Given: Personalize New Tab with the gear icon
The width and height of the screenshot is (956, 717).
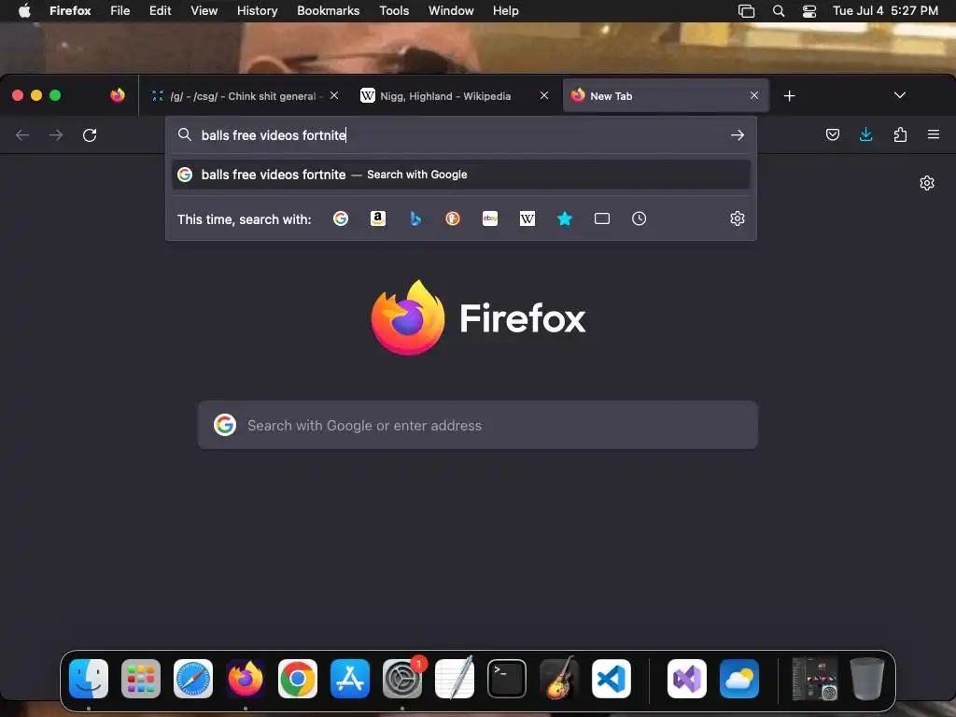Looking at the screenshot, I should pyautogui.click(x=927, y=183).
